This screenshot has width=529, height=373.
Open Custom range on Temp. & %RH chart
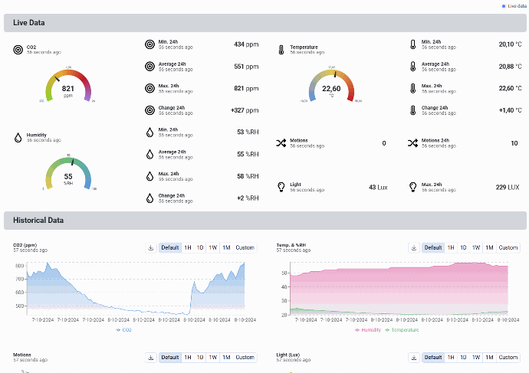click(508, 247)
